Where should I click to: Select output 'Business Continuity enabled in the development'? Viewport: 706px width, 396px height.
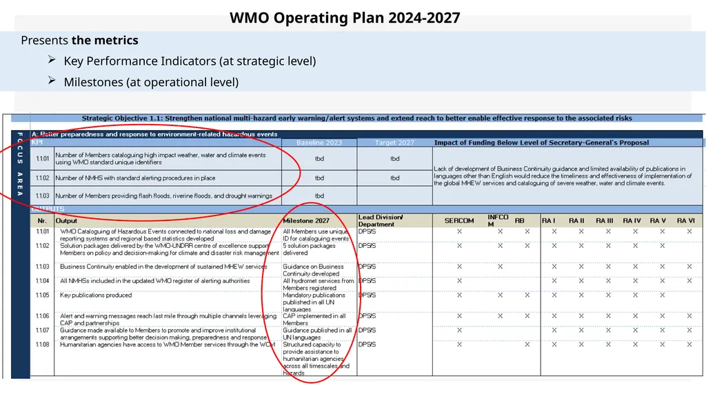(163, 267)
